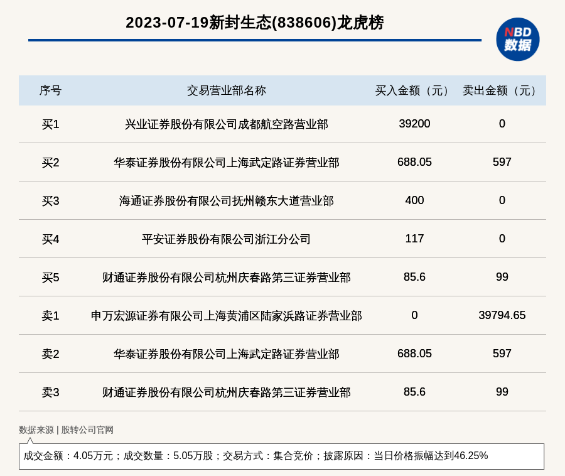Click the buy amount 400

414,200
